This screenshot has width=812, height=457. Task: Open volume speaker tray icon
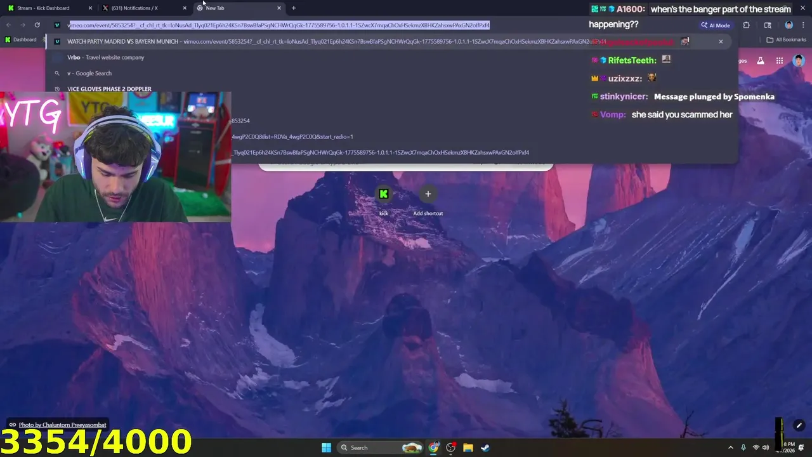pos(766,447)
